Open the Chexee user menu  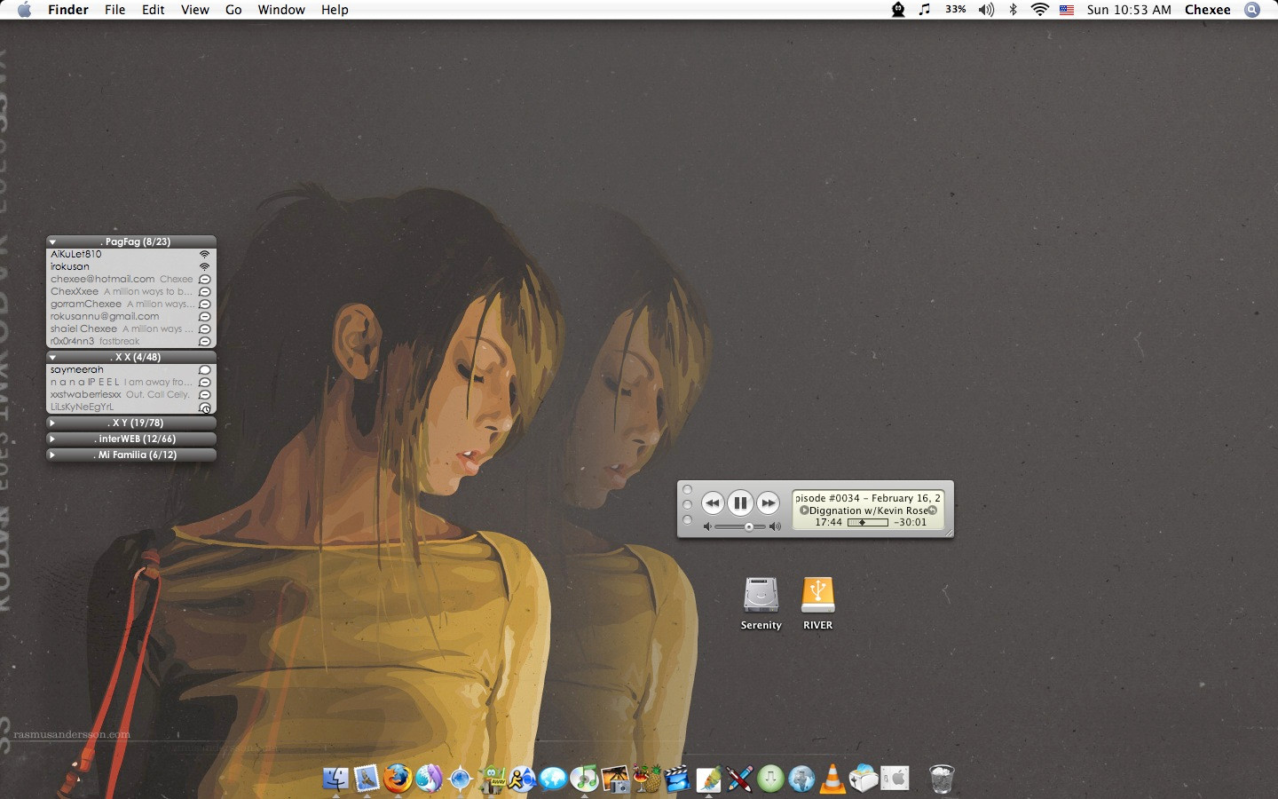pyautogui.click(x=1208, y=10)
